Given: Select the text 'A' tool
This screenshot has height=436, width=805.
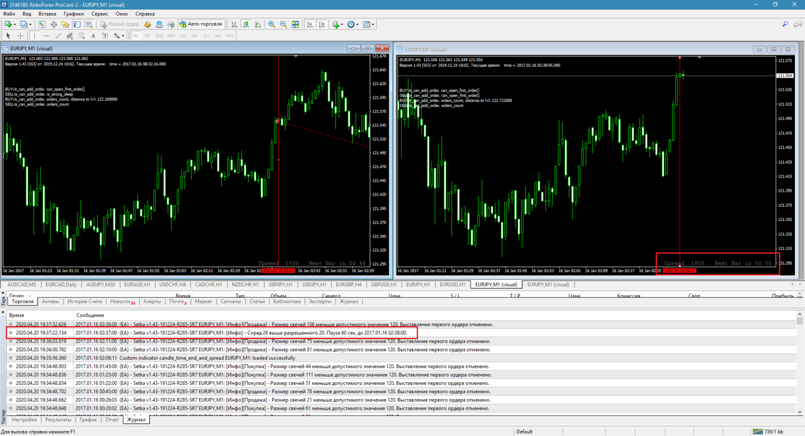Looking at the screenshot, I should pyautogui.click(x=93, y=36).
